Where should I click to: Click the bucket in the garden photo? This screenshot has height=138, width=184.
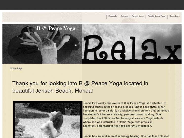[68, 111]
